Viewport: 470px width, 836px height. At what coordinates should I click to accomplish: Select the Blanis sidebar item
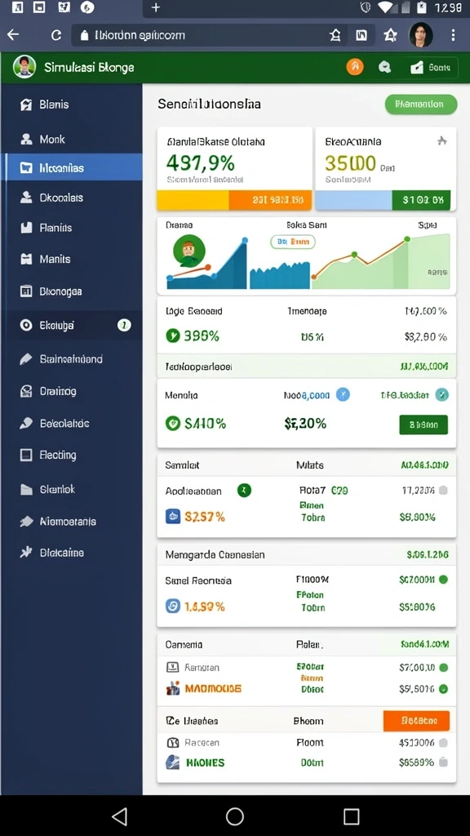72,104
